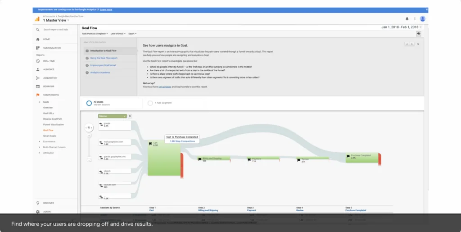Open the date range dropdown
The width and height of the screenshot is (461, 232).
click(401, 27)
